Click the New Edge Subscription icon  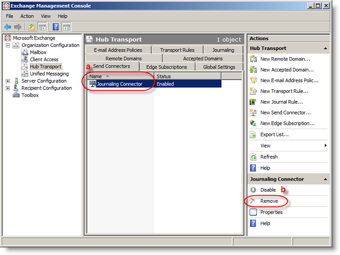[253, 123]
